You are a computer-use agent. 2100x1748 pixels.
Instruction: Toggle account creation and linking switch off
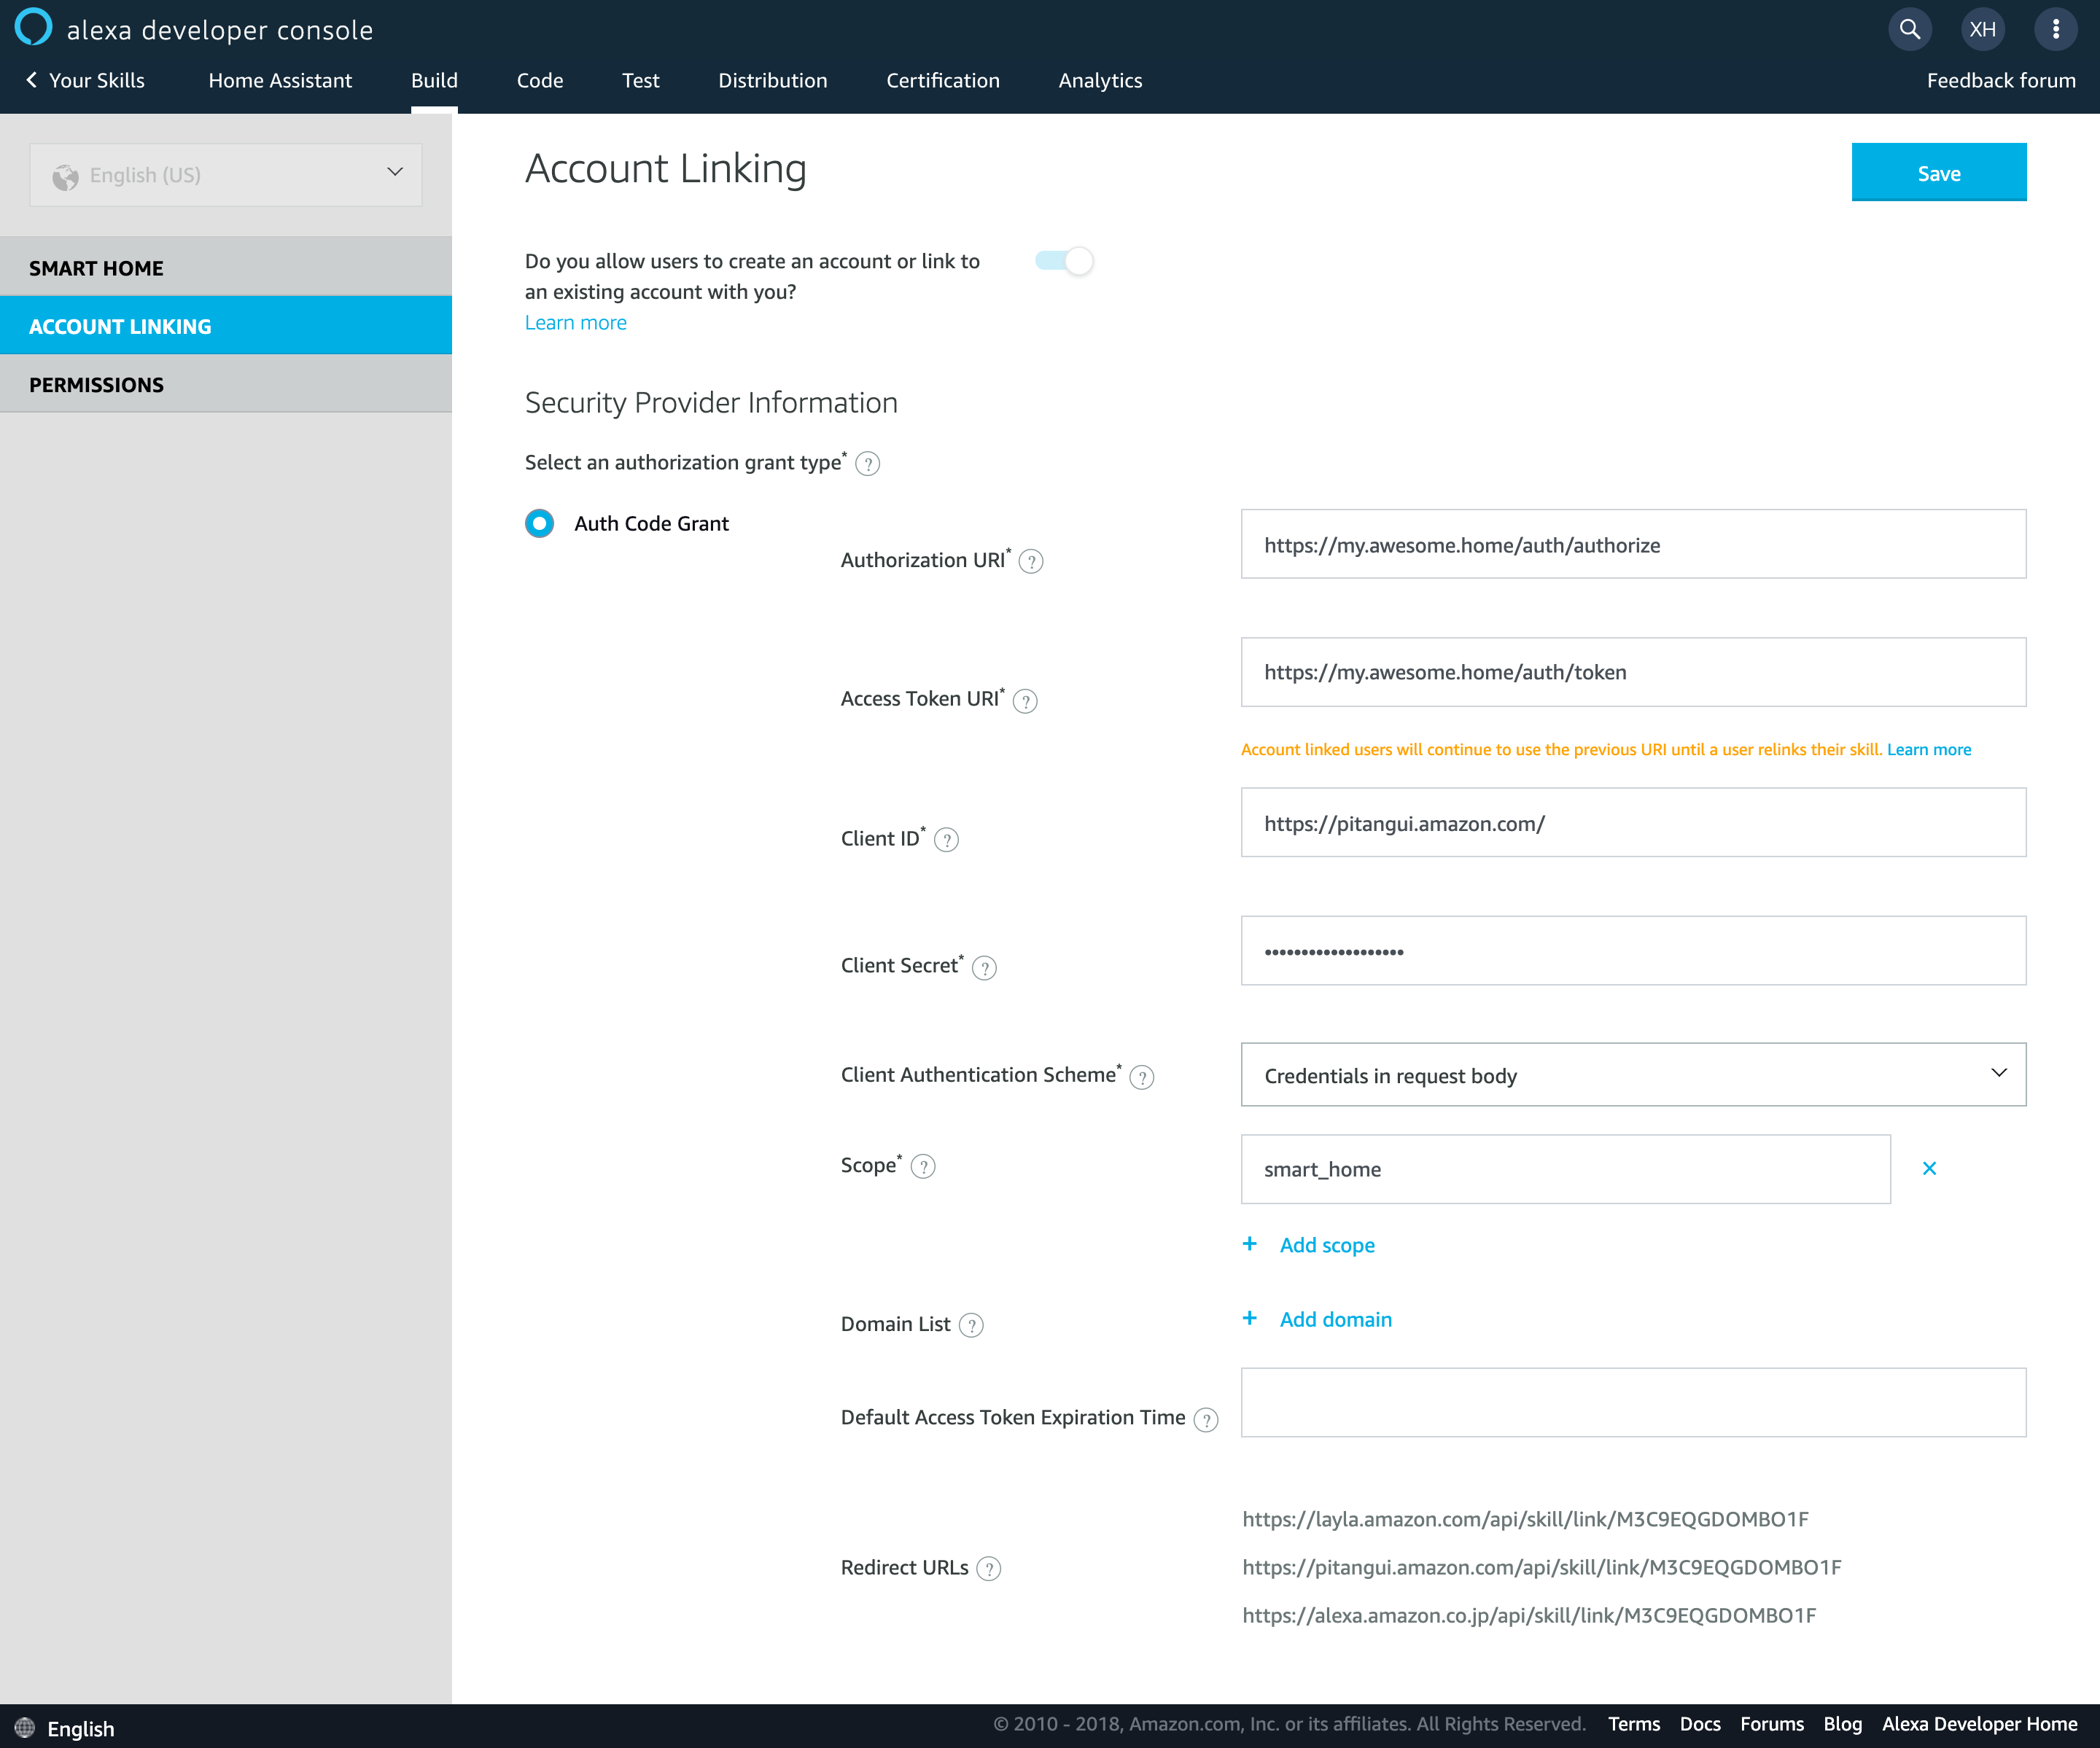(1064, 261)
